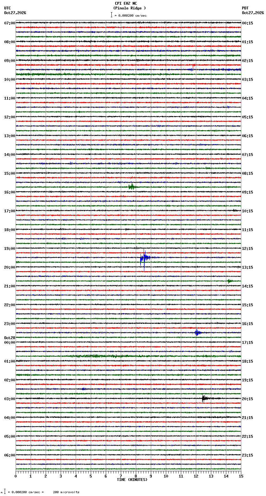Click the 04:00 UTC row label
266x496 pixels.
10,418
